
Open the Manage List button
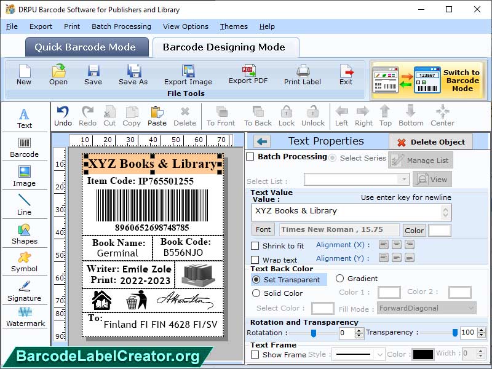(421, 160)
